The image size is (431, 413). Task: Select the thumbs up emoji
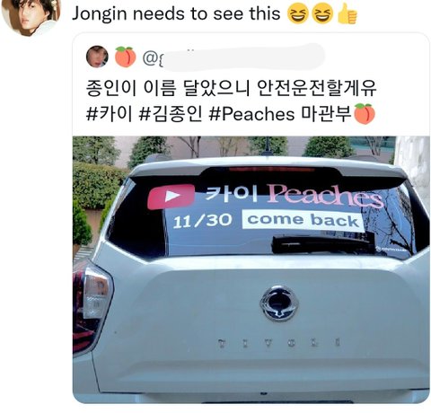(x=347, y=13)
